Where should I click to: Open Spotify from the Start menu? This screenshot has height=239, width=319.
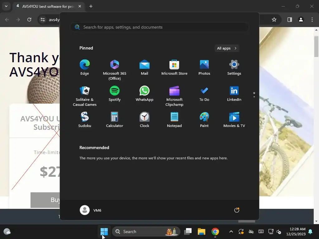(115, 94)
